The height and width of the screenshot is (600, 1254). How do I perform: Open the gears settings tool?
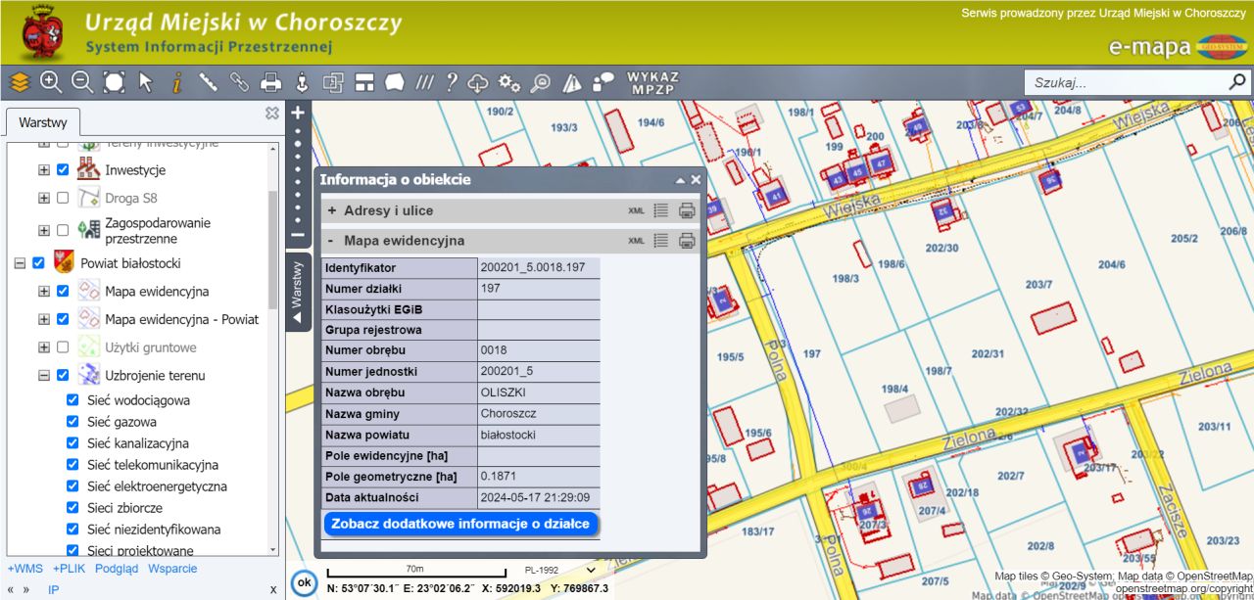pos(508,82)
